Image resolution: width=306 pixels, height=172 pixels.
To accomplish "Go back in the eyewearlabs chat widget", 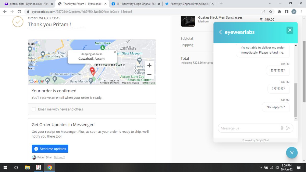I will [220, 32].
